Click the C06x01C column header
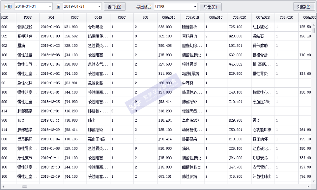317x190 pixels. pyautogui.click(x=169, y=18)
